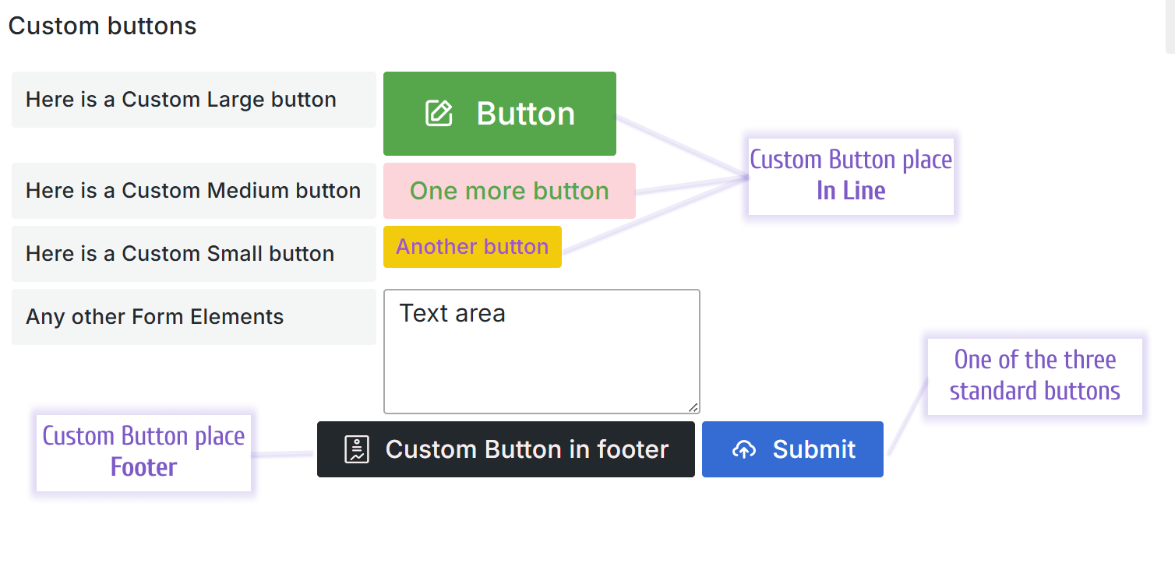
Task: Click the 'Custom Button place Footer' callout
Action: [143, 452]
